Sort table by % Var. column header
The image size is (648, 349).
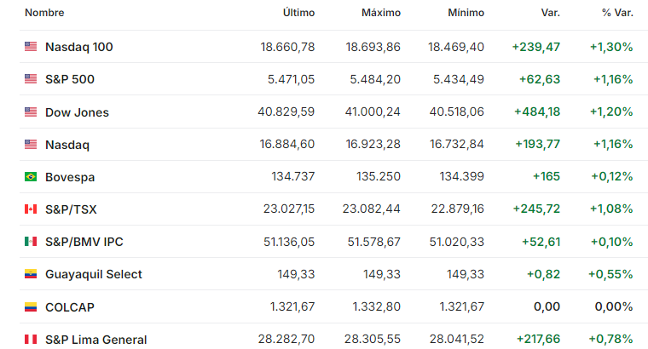point(617,13)
